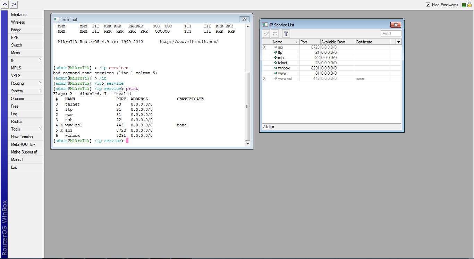
Task: Click the disable X icon in IP Service List
Action: point(275,33)
